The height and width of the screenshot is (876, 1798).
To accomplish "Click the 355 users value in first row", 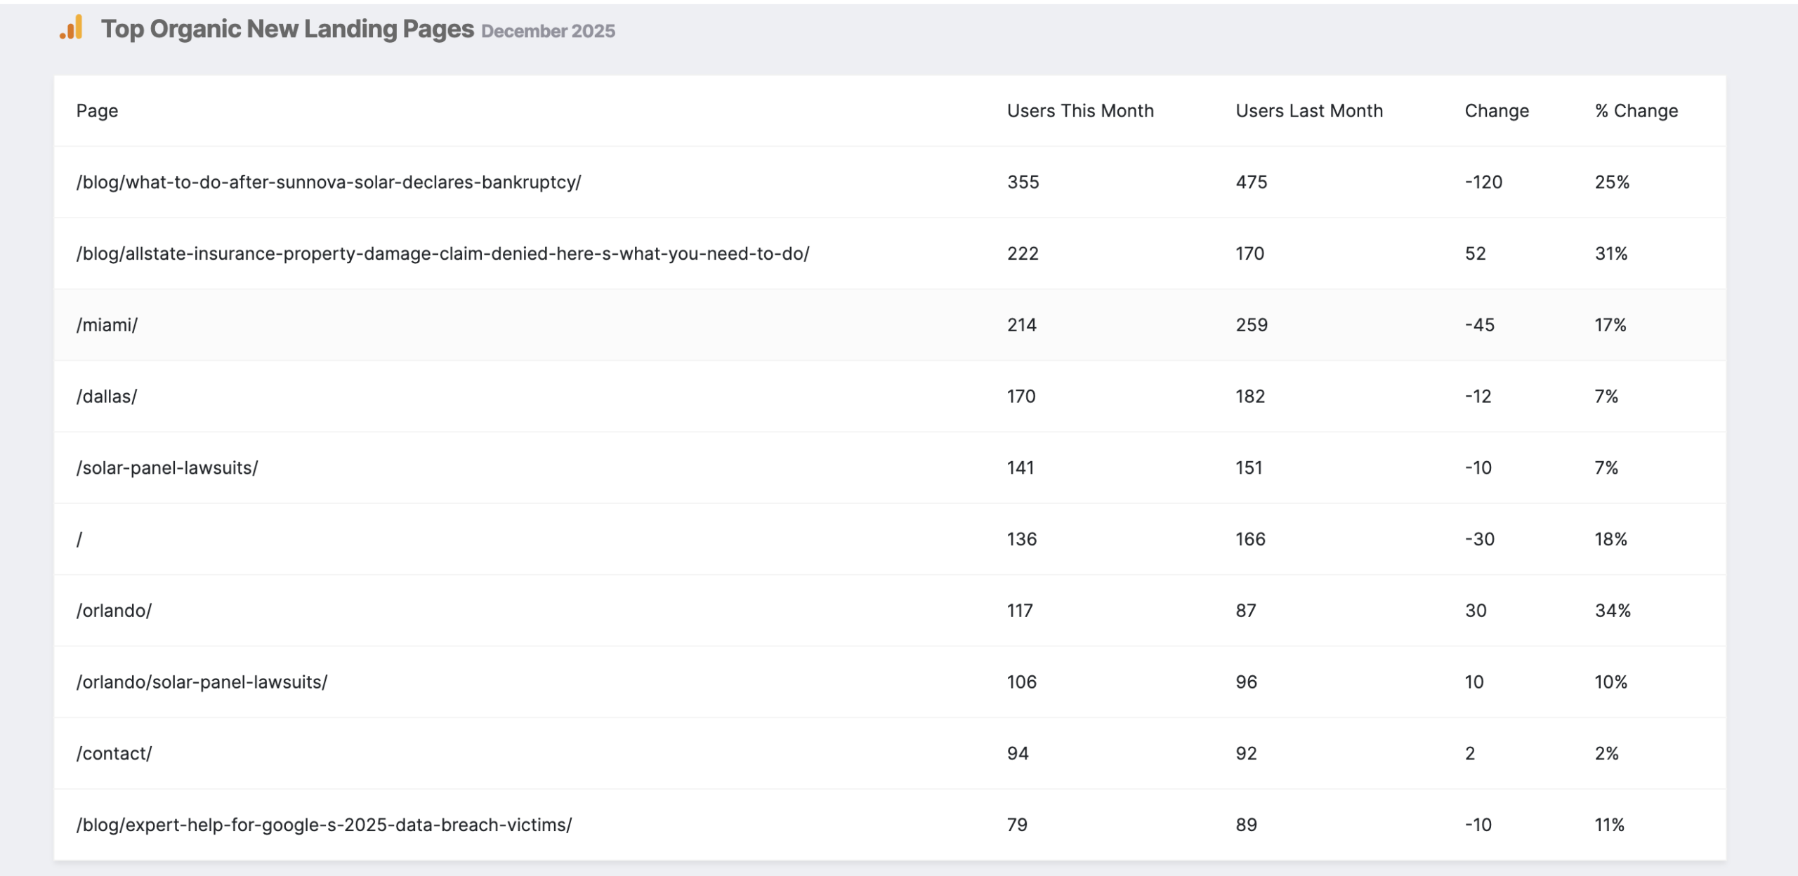I will [1023, 182].
